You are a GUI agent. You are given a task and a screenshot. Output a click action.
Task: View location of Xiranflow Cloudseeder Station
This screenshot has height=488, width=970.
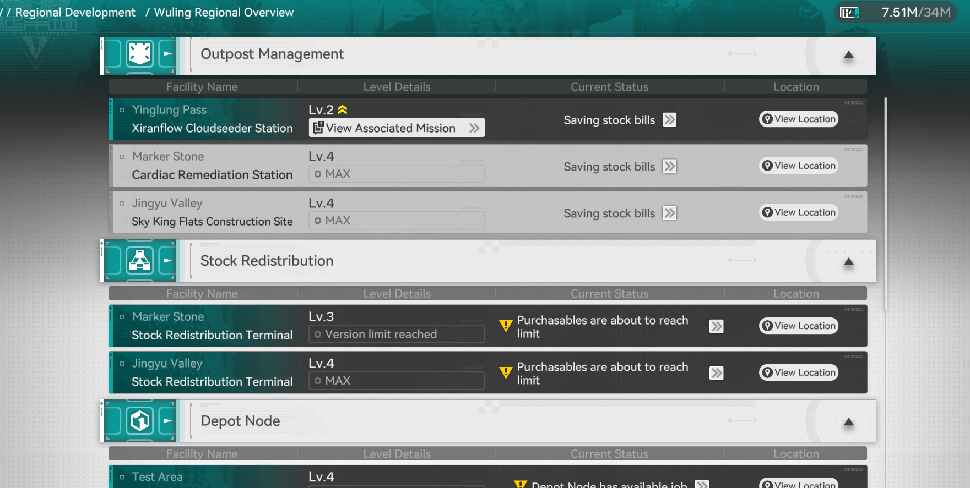(799, 119)
